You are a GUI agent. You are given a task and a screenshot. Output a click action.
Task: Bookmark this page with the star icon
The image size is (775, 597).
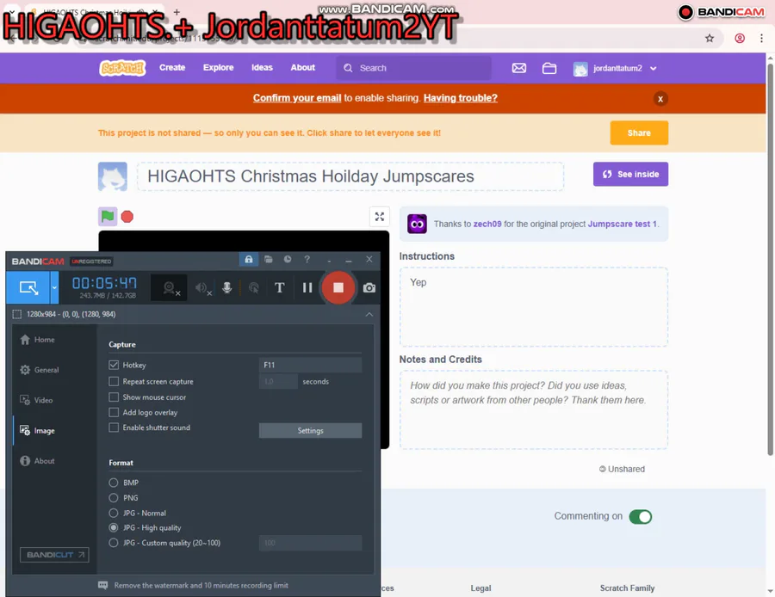pos(710,38)
